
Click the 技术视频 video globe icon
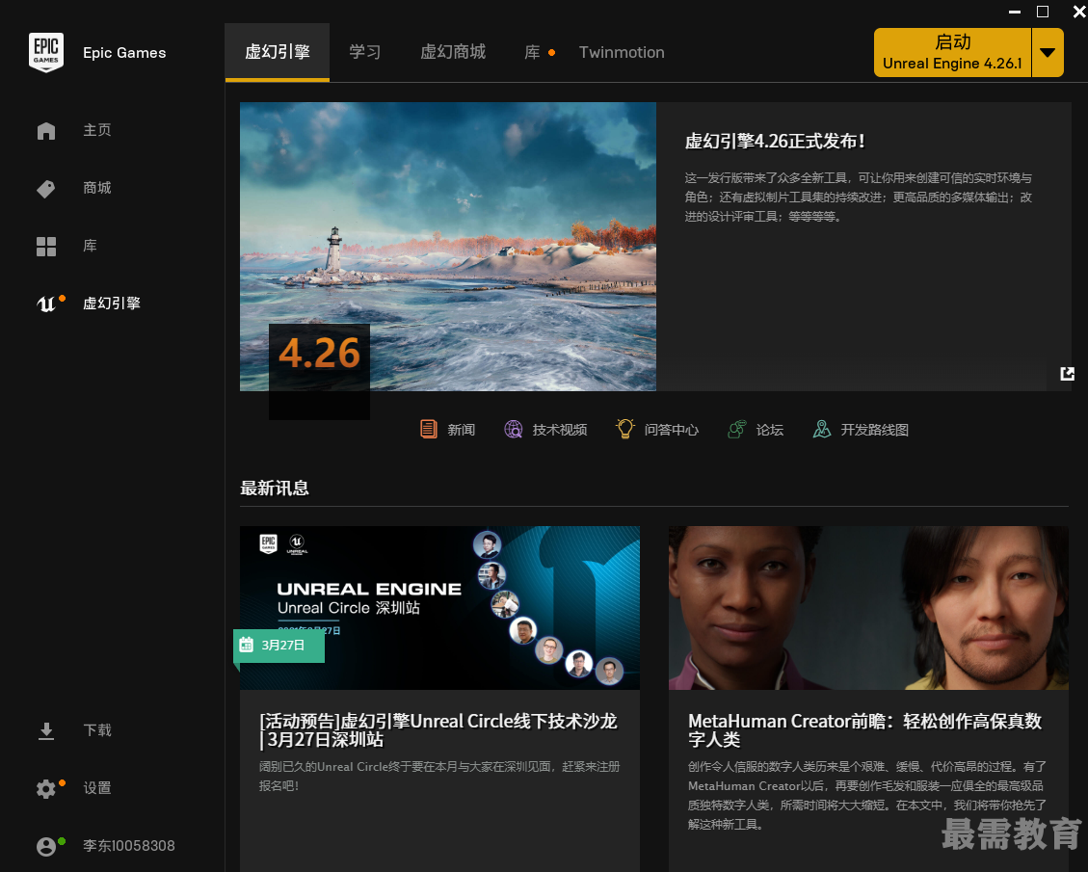[x=514, y=430]
